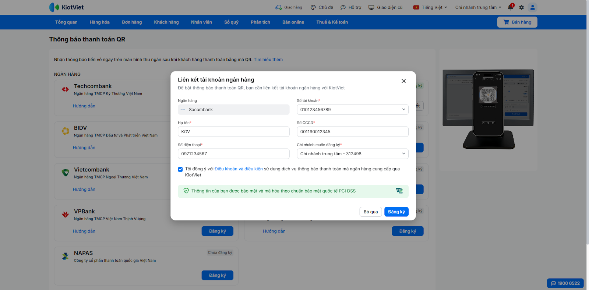Viewport: 589px width, 290px height.
Task: Click the Chủ đề palette icon
Action: (x=313, y=7)
